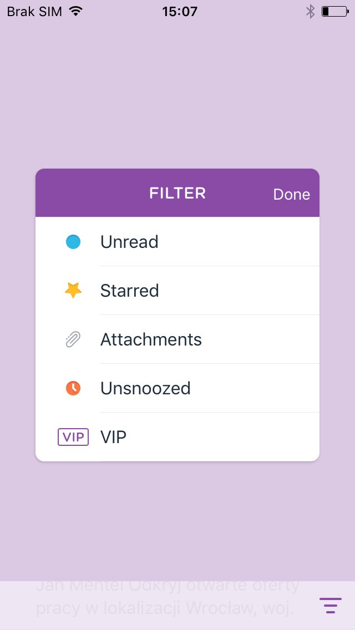This screenshot has width=355, height=630.
Task: Tap the filter lines icon at bottom
Action: click(x=331, y=605)
